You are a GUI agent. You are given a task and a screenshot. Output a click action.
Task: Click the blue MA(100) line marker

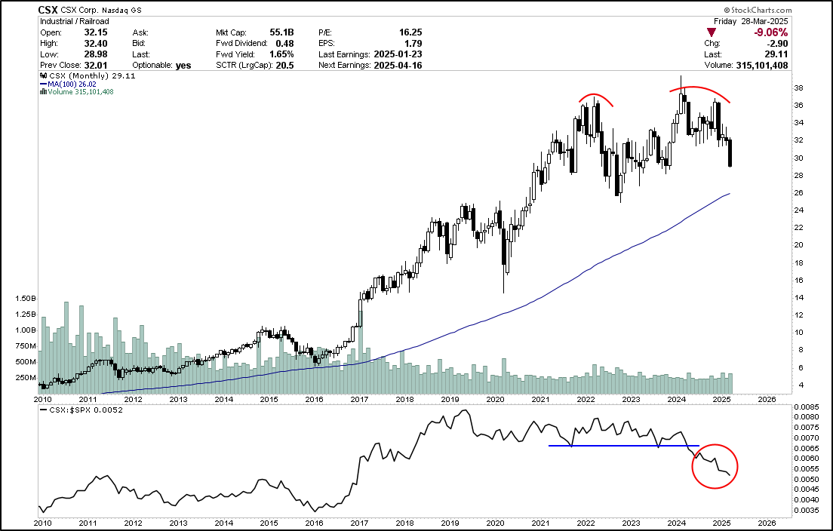[x=44, y=84]
